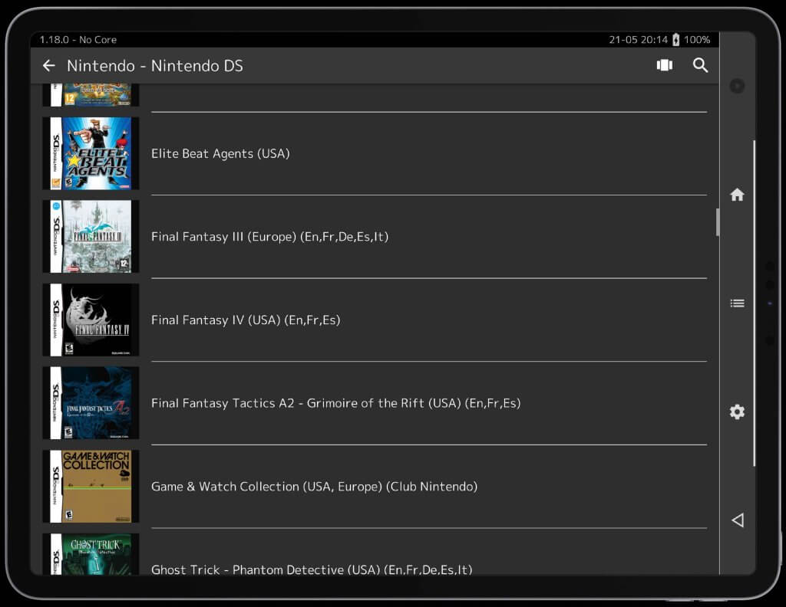Switch to thumbnail grid view
Image resolution: width=786 pixels, height=607 pixels.
[663, 65]
